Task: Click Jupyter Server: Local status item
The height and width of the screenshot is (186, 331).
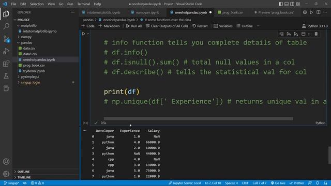Action: click(x=185, y=183)
